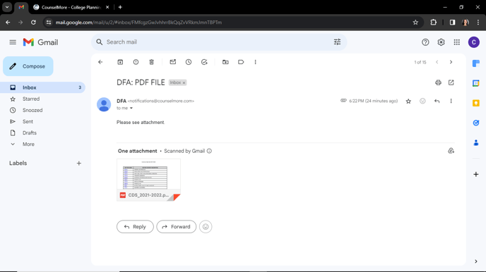Archive this DFA email
Image resolution: width=486 pixels, height=272 pixels.
click(x=120, y=62)
